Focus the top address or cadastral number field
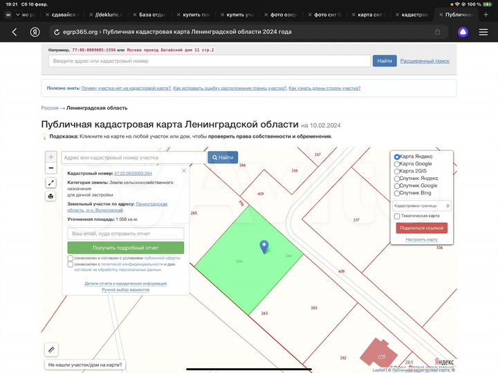 (x=210, y=61)
